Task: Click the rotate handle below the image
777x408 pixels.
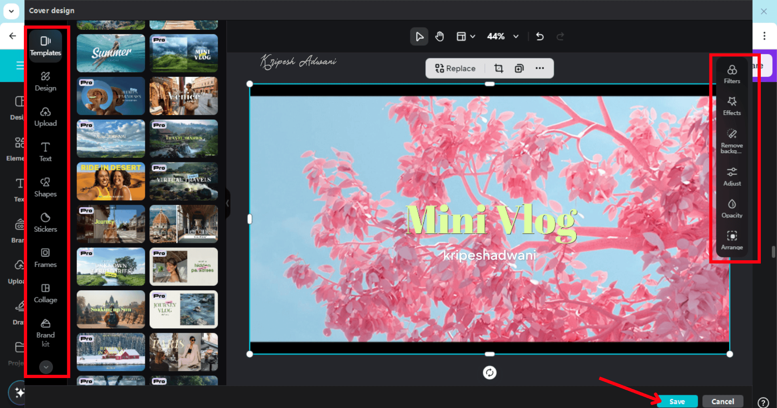Action: point(490,372)
